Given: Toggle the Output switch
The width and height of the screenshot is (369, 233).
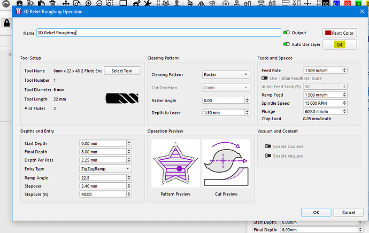Looking at the screenshot, I should click(287, 33).
